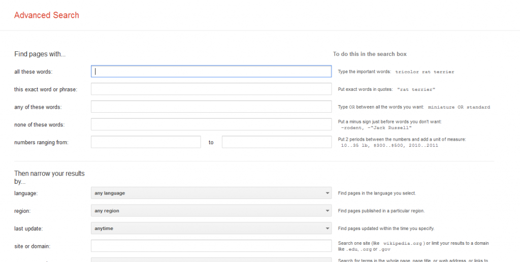520x262 pixels.
Task: Click the '"rat terrier"' quoted example text
Action: (416, 89)
